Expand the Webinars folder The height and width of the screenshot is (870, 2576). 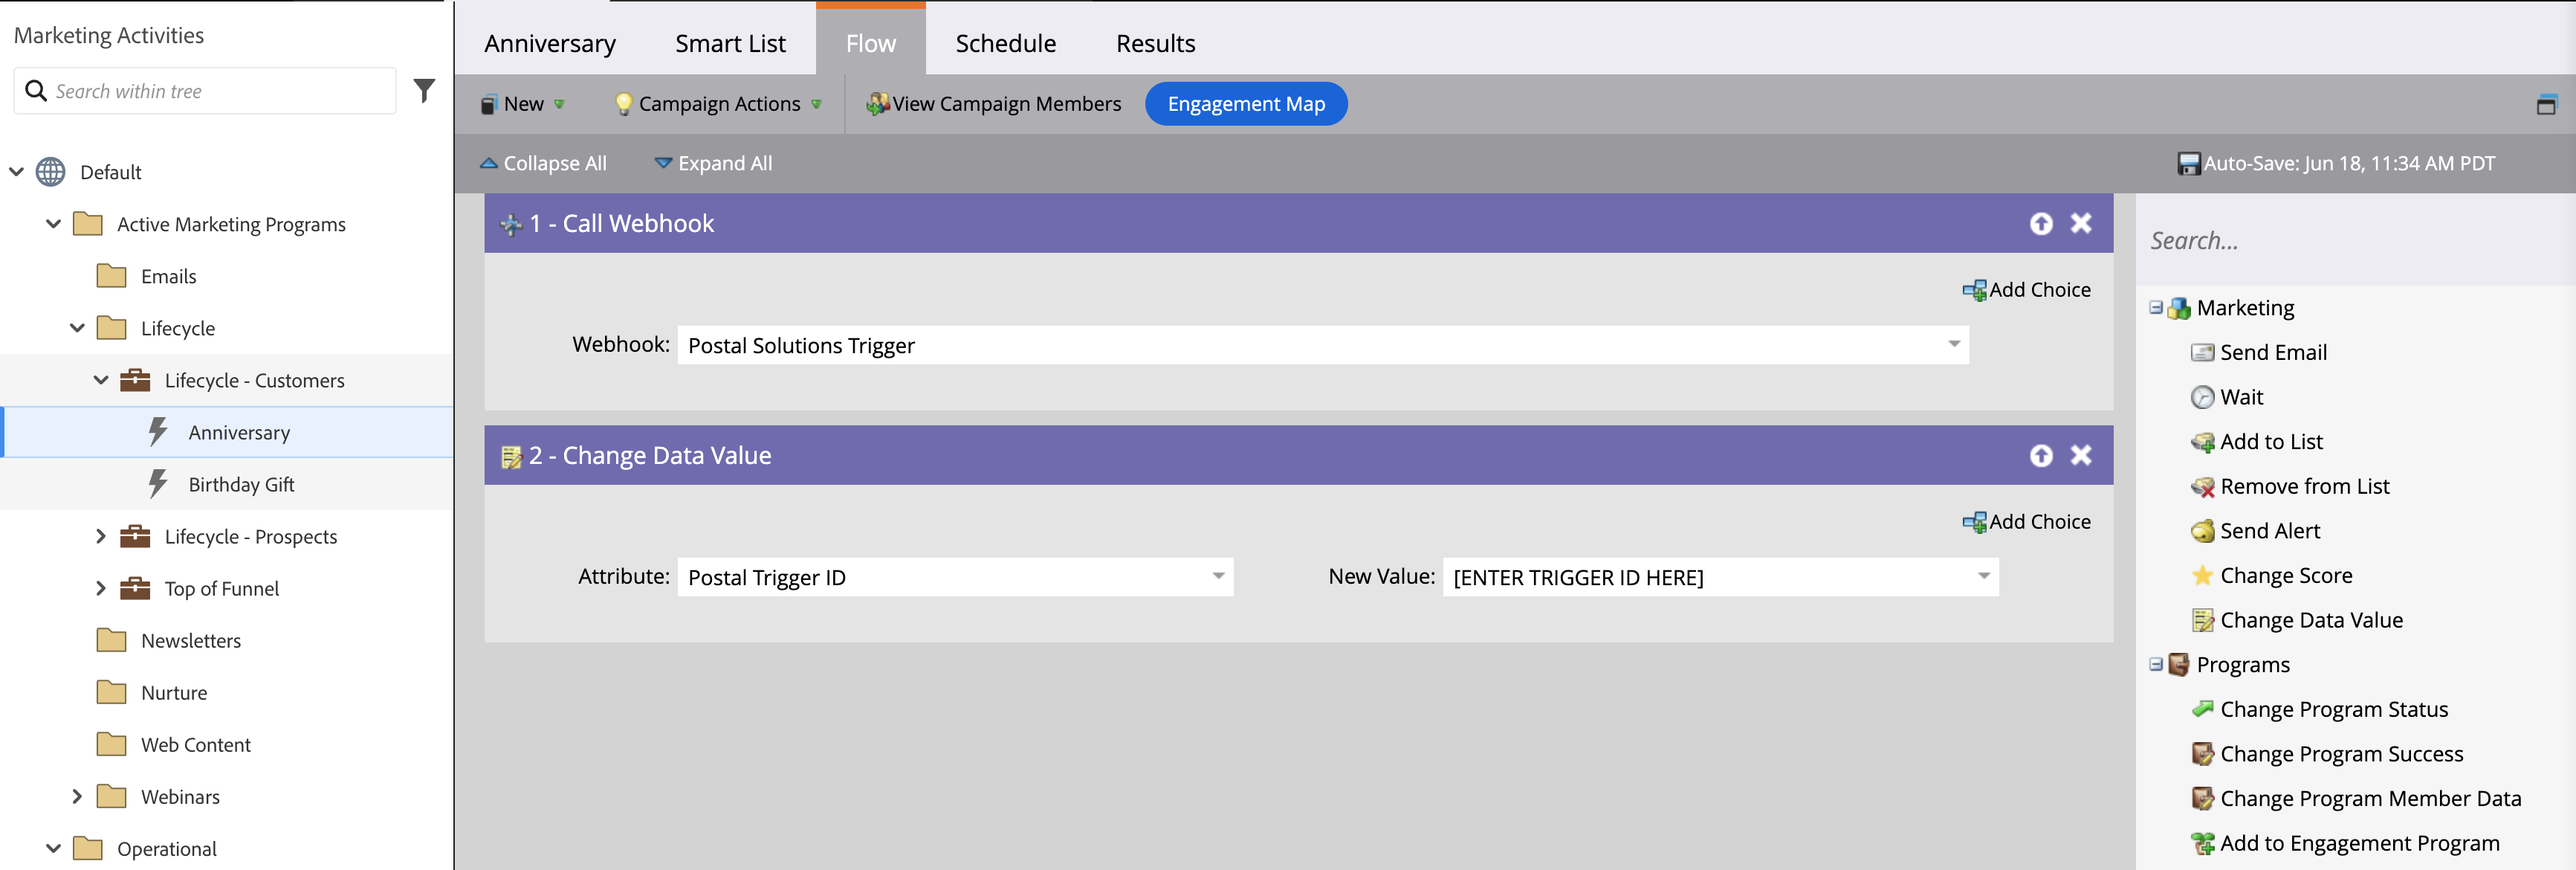77,797
